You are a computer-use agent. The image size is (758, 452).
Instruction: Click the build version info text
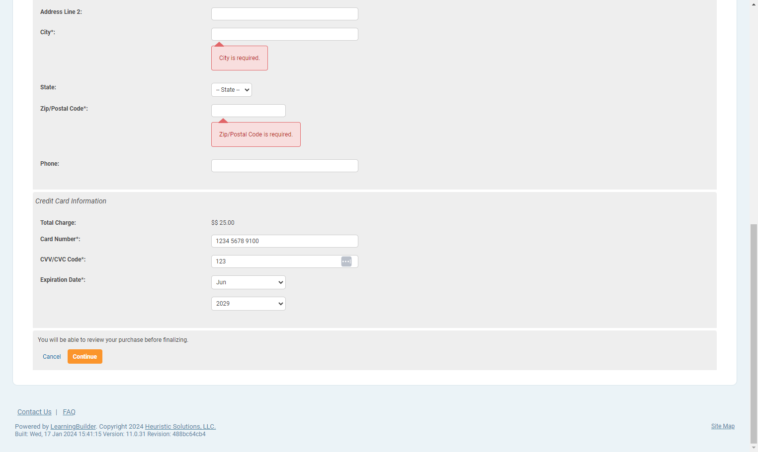110,434
